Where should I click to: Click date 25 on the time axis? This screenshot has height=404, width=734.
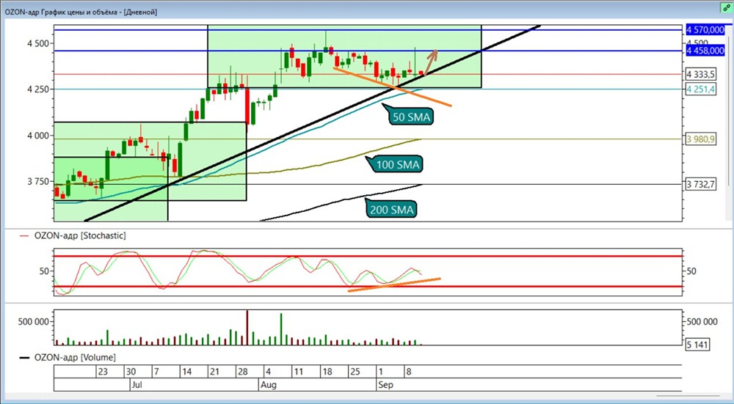(x=355, y=372)
